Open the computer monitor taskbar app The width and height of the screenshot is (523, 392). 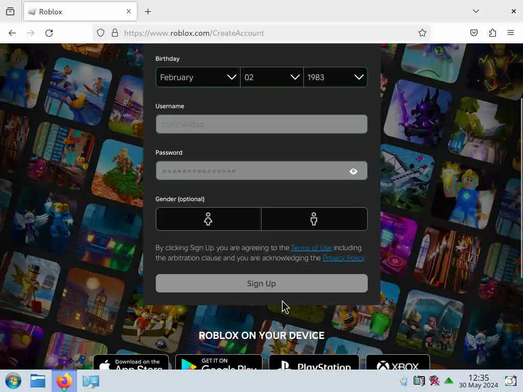tap(91, 381)
